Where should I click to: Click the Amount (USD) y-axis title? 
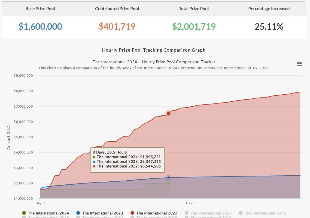point(8,137)
